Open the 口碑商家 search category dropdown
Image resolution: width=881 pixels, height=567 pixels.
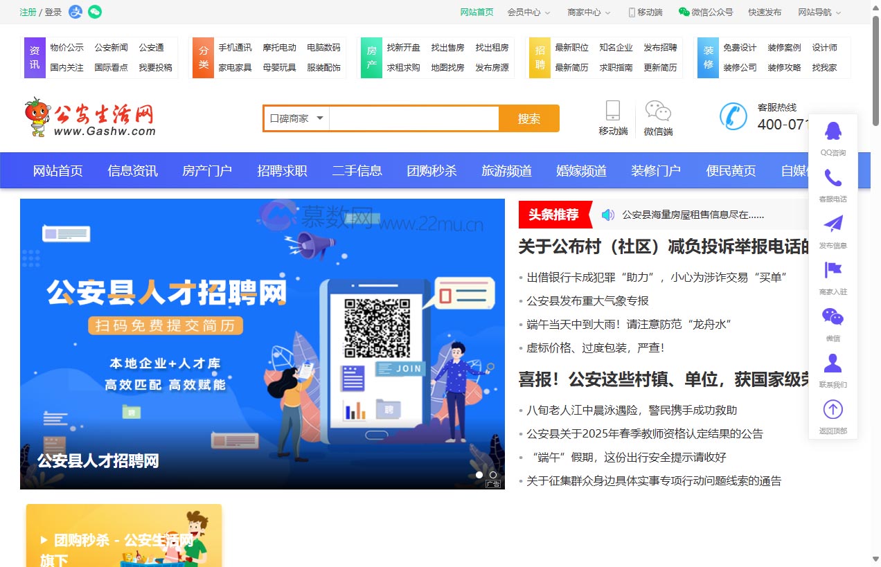[x=295, y=118]
